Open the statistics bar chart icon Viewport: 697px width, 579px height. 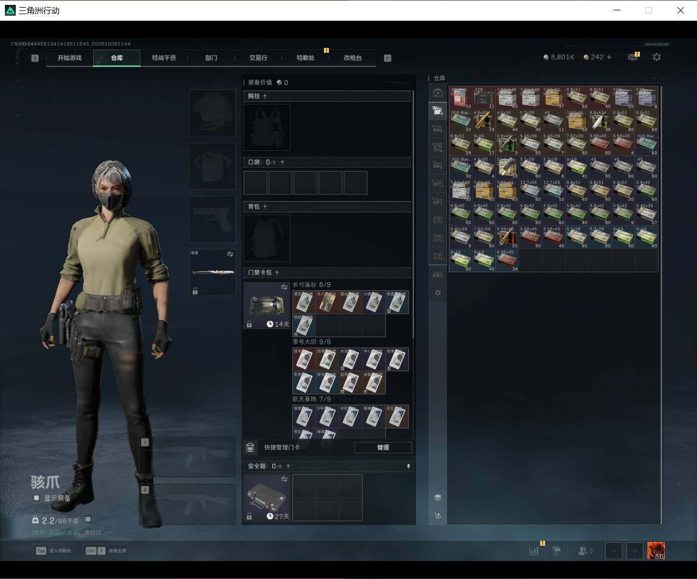tap(534, 551)
